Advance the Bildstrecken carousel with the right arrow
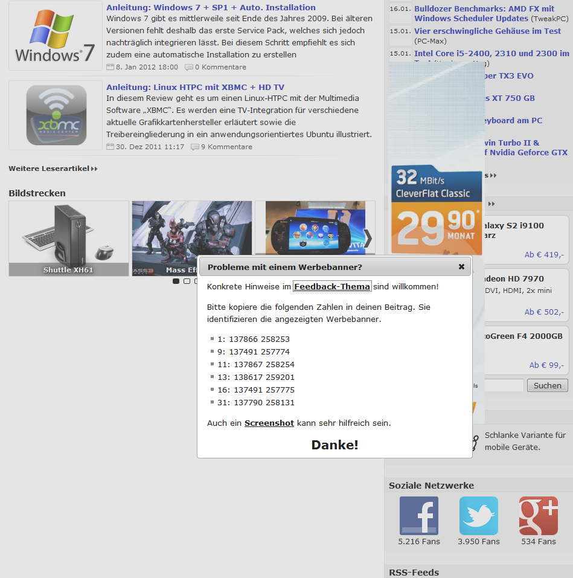Image resolution: width=573 pixels, height=578 pixels. click(x=368, y=238)
